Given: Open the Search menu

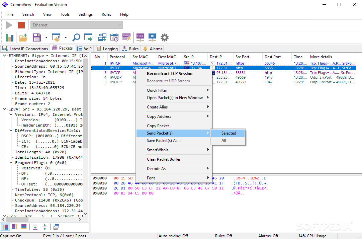Looking at the screenshot, I should [x=28, y=14].
